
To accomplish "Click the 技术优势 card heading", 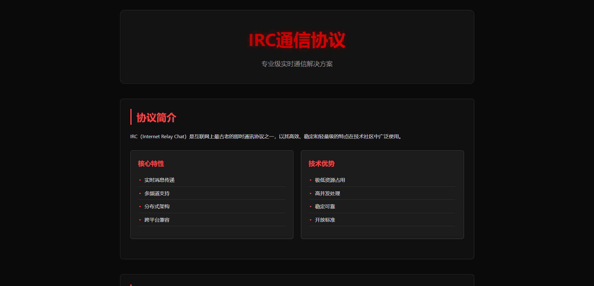I will point(321,164).
